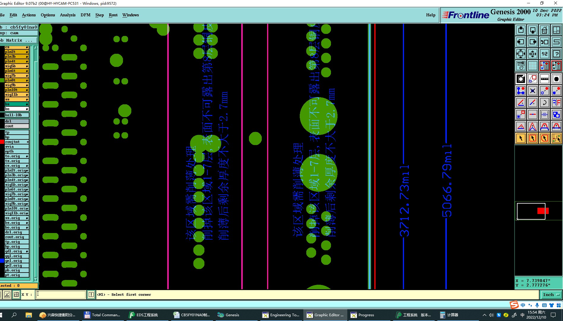Image resolution: width=563 pixels, height=321 pixels.
Task: Click the Pan Left view icon
Action: coord(521,42)
